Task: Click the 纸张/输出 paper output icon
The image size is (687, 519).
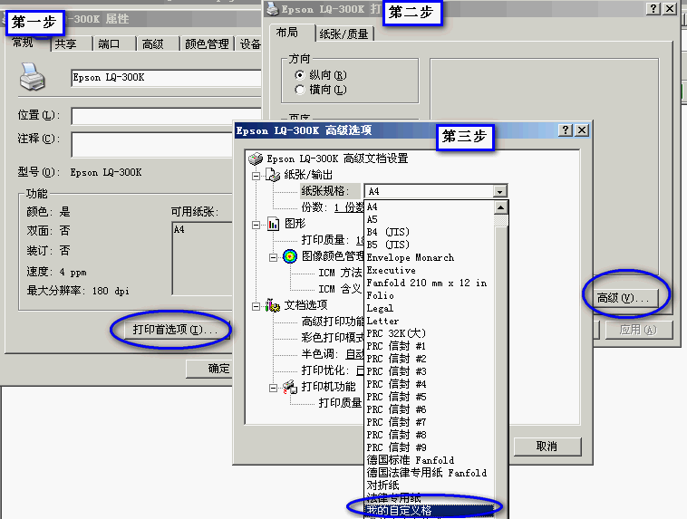Action: coord(273,175)
